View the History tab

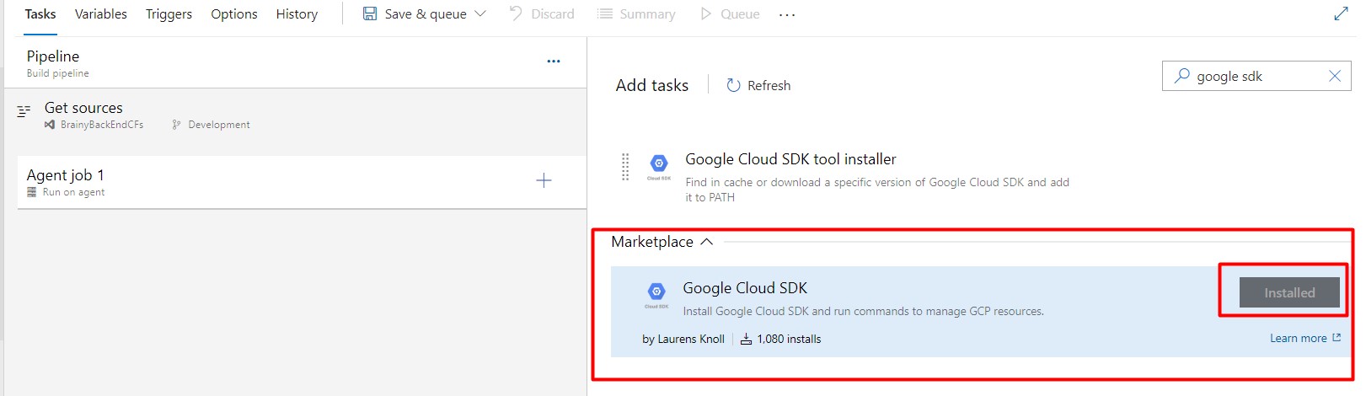coord(297,14)
